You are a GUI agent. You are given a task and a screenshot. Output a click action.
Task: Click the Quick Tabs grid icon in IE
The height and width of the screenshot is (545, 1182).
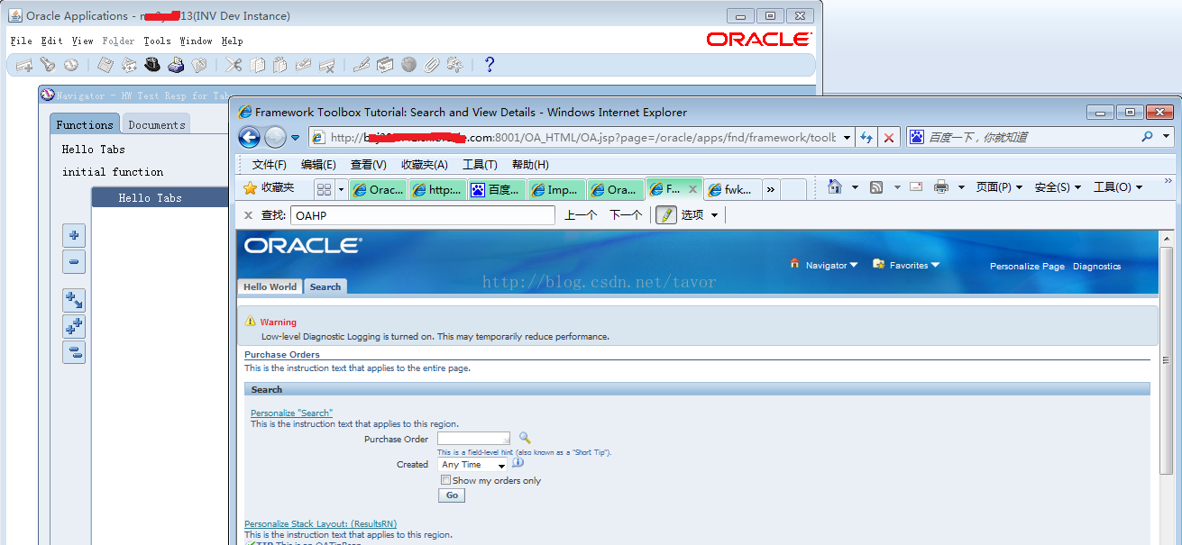point(324,189)
